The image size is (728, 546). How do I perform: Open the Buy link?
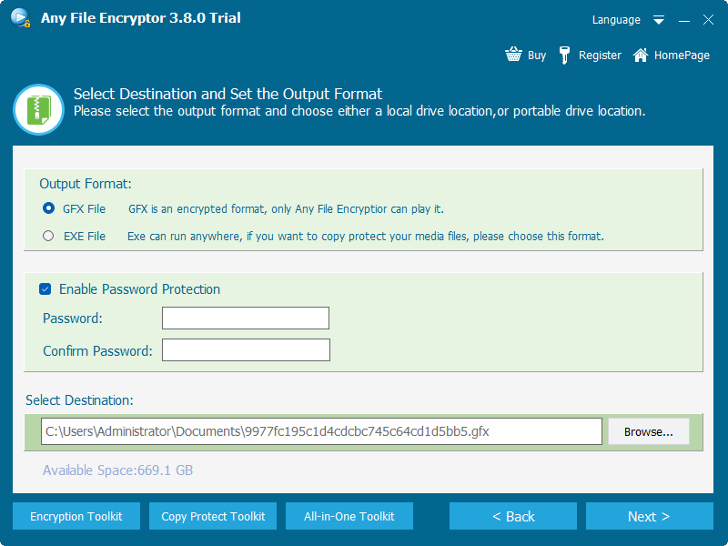(537, 56)
